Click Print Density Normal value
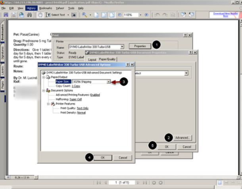The width and height of the screenshot is (242, 189). pos(81,113)
